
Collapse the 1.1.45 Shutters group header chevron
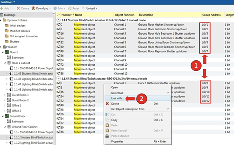click(58, 79)
